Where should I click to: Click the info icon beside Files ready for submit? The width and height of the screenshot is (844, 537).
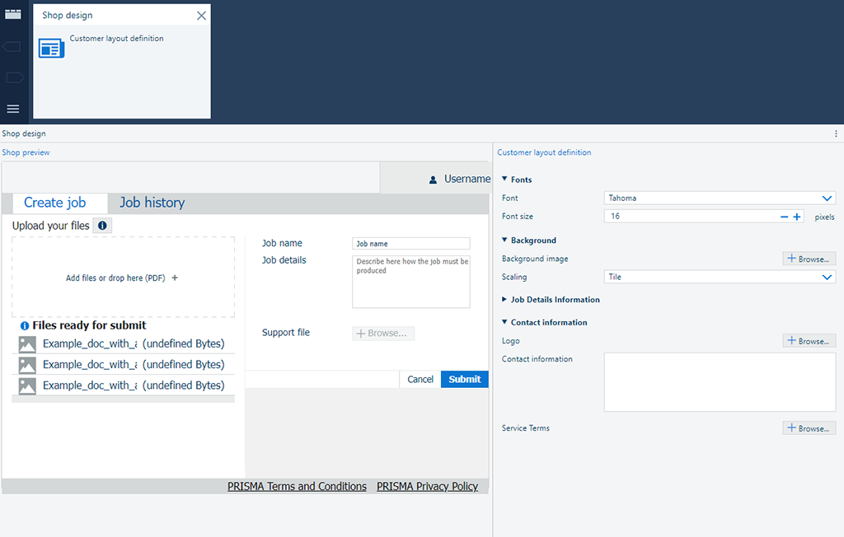pyautogui.click(x=24, y=325)
